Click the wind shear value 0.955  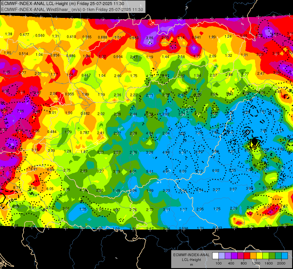(x=69, y=94)
